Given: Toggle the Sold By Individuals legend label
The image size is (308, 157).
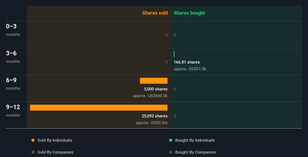Looking at the screenshot, I should click(x=55, y=140).
